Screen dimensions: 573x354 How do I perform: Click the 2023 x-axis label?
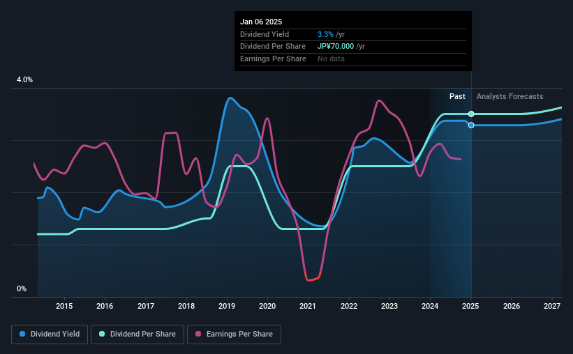click(389, 306)
